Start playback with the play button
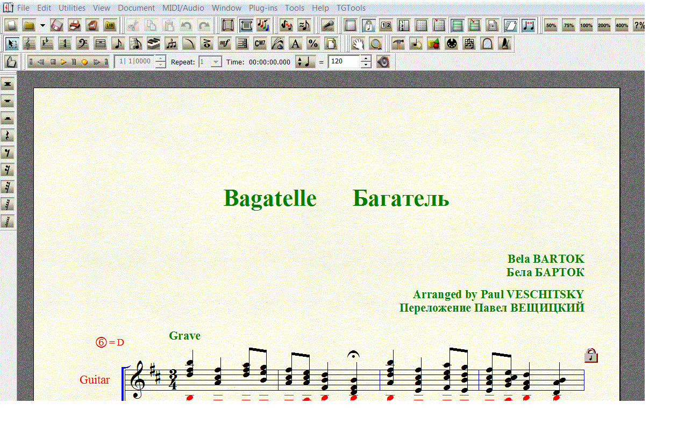685x439 pixels. [x=64, y=62]
